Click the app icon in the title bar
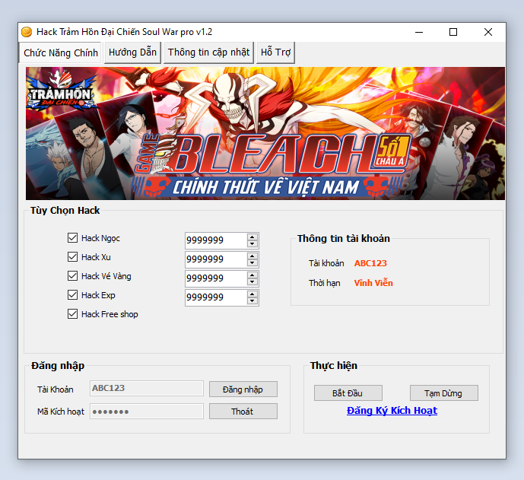This screenshot has height=480, width=524. pyautogui.click(x=27, y=32)
